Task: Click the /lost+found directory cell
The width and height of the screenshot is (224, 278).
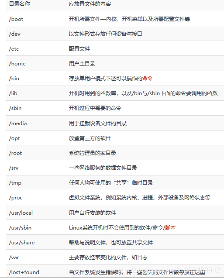Action: (24, 272)
